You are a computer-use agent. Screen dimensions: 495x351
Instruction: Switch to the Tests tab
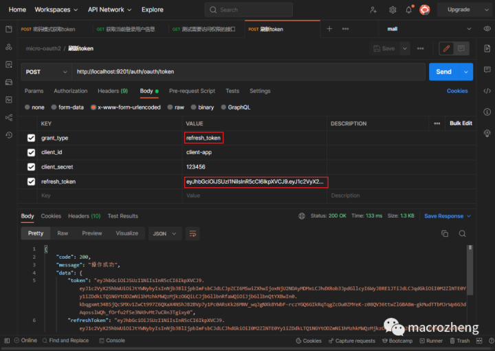232,91
